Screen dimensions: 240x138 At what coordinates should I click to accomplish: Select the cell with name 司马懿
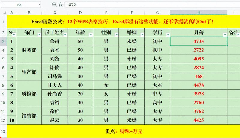point(55,76)
